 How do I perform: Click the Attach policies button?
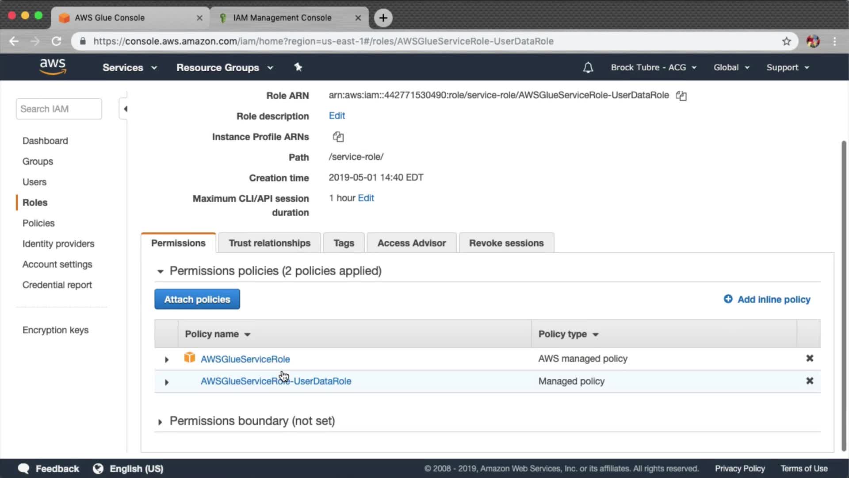pos(197,300)
